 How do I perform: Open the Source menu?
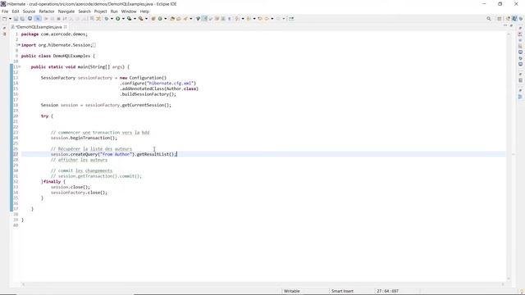point(29,11)
